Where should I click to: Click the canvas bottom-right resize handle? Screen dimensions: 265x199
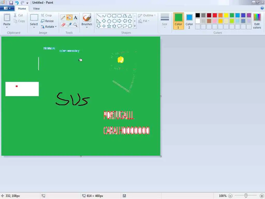coord(161,156)
